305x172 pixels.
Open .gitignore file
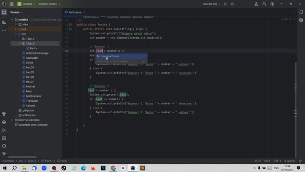tap(28, 110)
